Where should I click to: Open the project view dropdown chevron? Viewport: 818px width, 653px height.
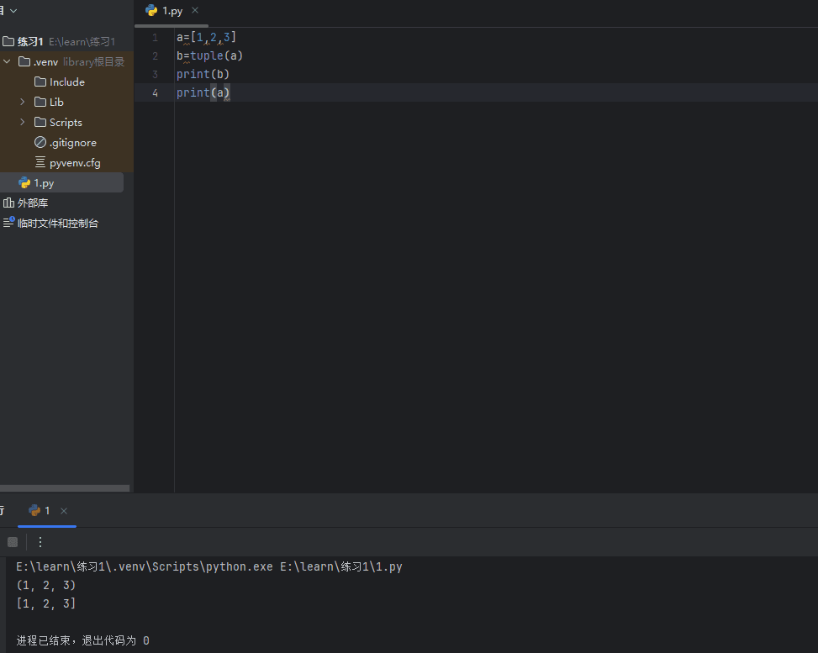coord(13,10)
